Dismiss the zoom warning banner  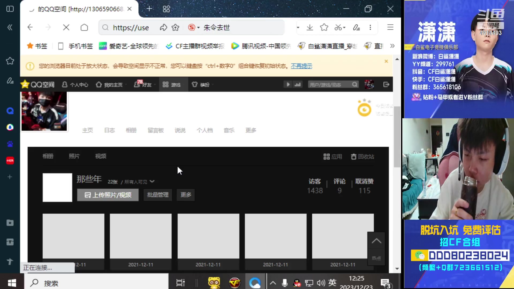coord(386,61)
